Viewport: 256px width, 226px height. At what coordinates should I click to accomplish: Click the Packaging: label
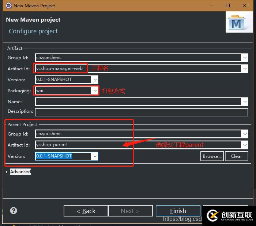coord(19,91)
